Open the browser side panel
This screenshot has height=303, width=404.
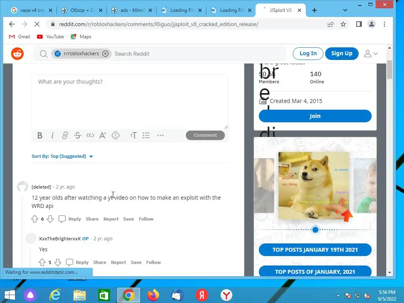[x=359, y=24]
